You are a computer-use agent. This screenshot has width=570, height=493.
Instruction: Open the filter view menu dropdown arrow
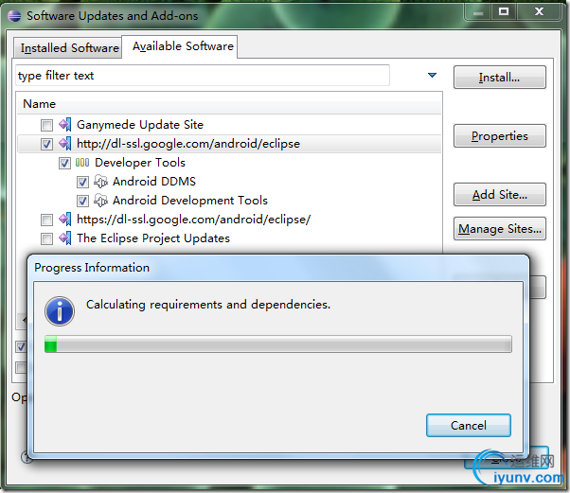[432, 75]
